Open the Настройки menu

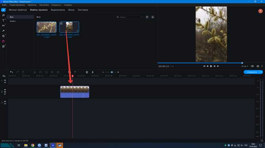pos(44,5)
